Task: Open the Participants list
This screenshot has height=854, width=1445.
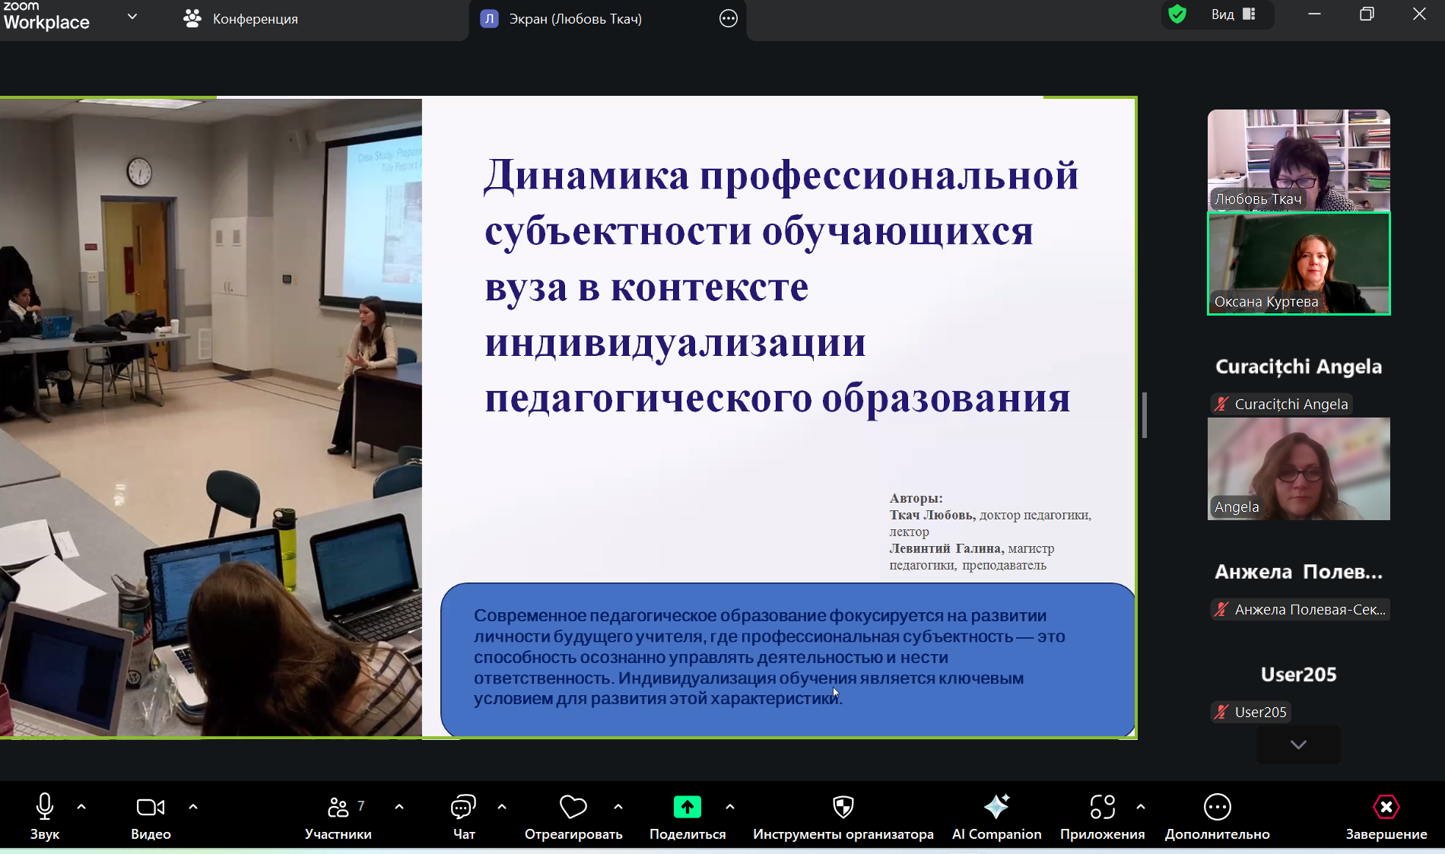Action: click(x=338, y=808)
